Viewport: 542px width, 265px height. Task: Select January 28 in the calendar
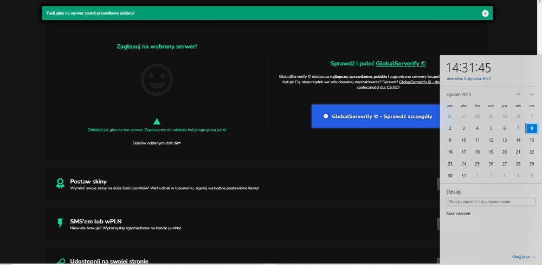[518, 164]
